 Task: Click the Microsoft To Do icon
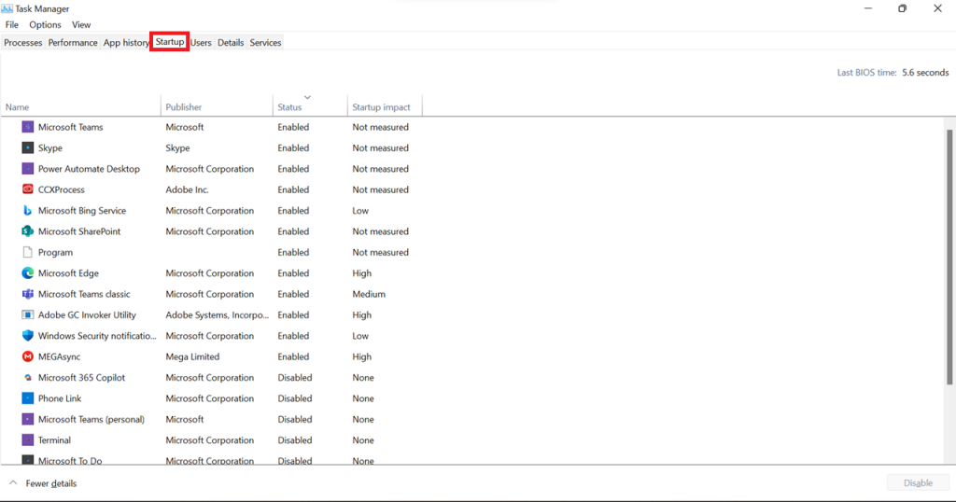coord(27,460)
